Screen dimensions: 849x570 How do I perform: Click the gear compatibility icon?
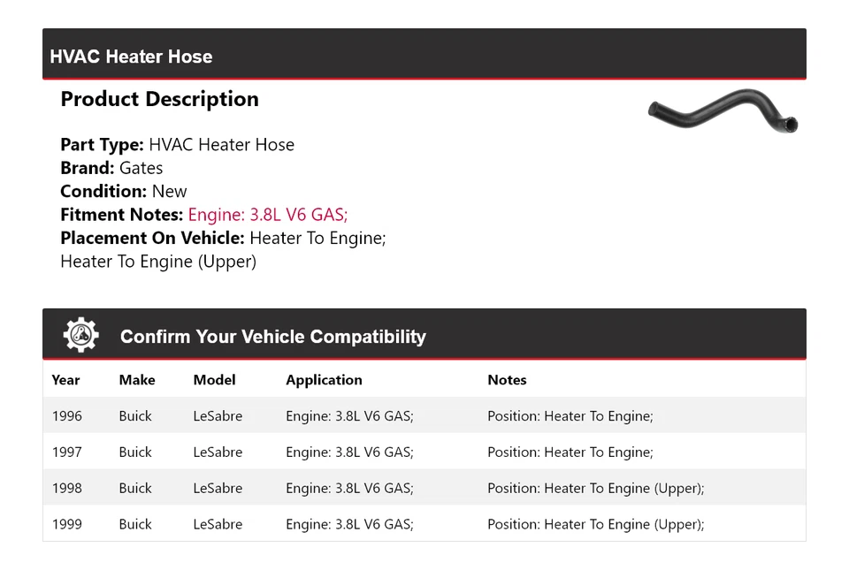point(80,335)
